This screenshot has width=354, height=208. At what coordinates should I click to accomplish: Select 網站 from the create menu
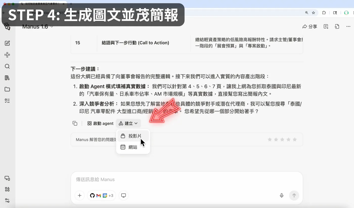pos(133,147)
